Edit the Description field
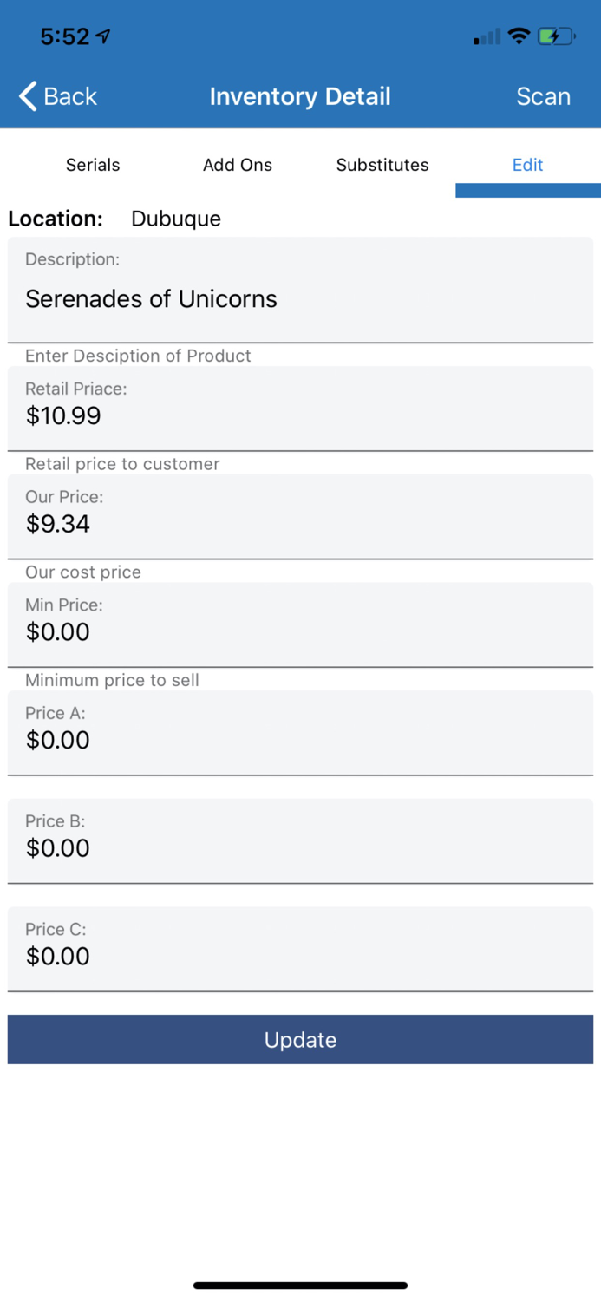Viewport: 601px width, 1301px height. click(300, 298)
